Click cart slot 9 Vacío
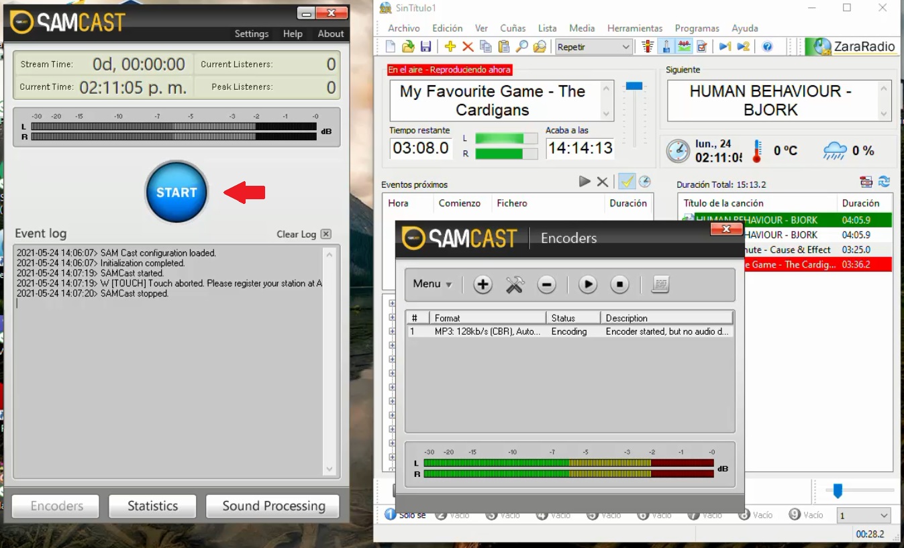Image resolution: width=904 pixels, height=548 pixels. [806, 515]
